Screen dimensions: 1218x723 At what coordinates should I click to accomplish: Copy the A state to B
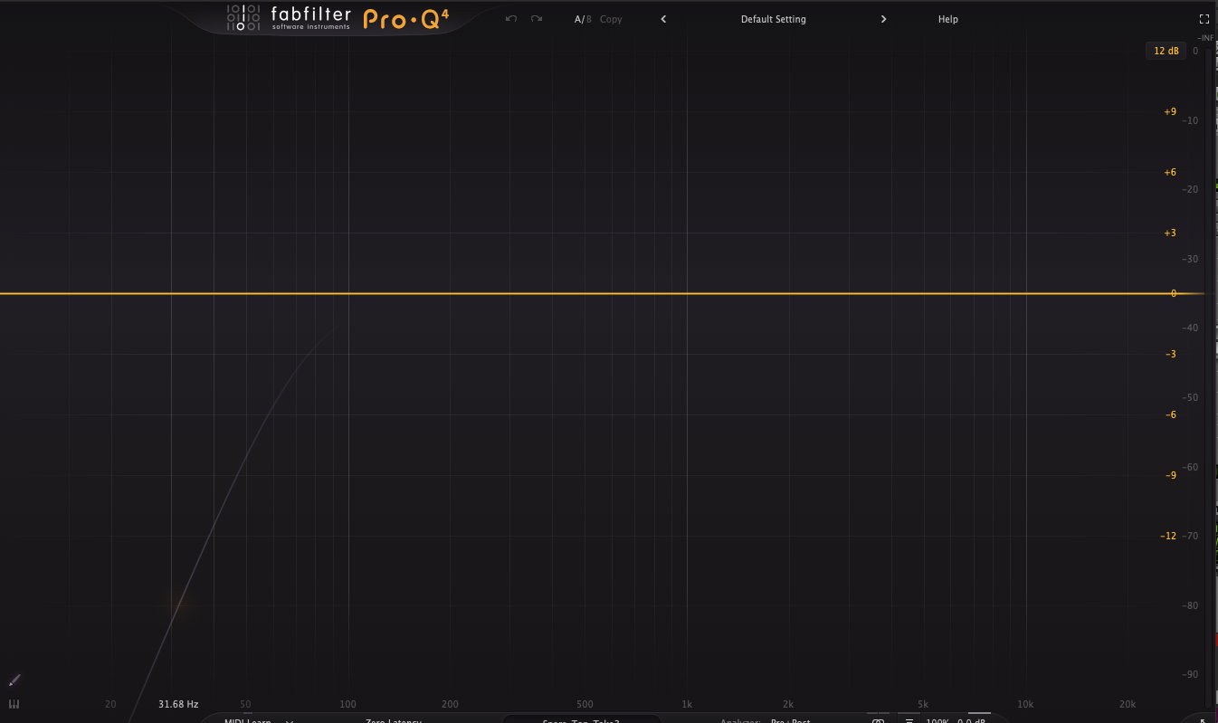pyautogui.click(x=611, y=19)
